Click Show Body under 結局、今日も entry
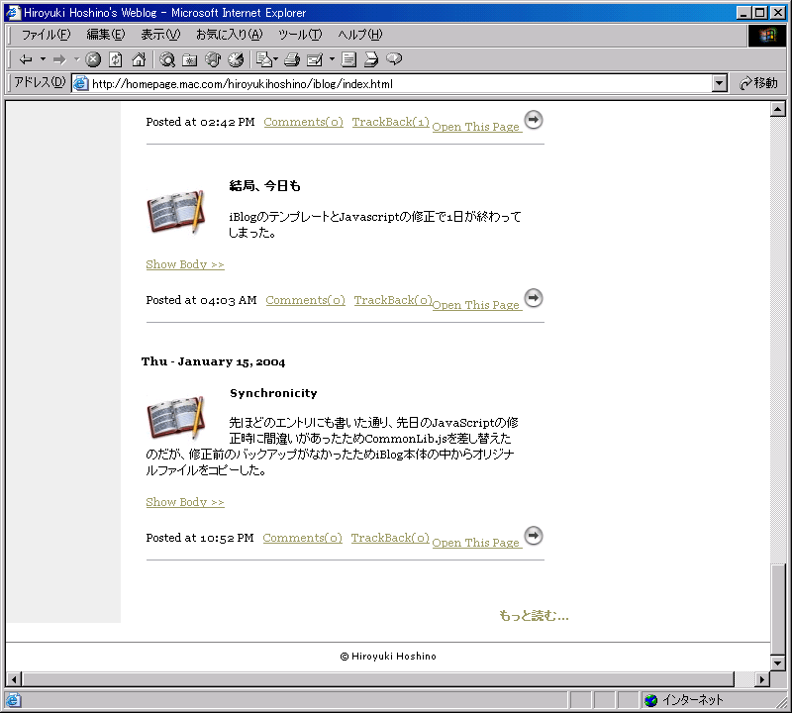Viewport: 792px width, 713px height. coord(185,264)
